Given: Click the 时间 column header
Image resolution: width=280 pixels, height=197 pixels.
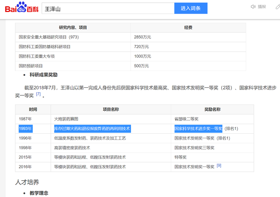Looking at the screenshot, I should click(33, 109).
